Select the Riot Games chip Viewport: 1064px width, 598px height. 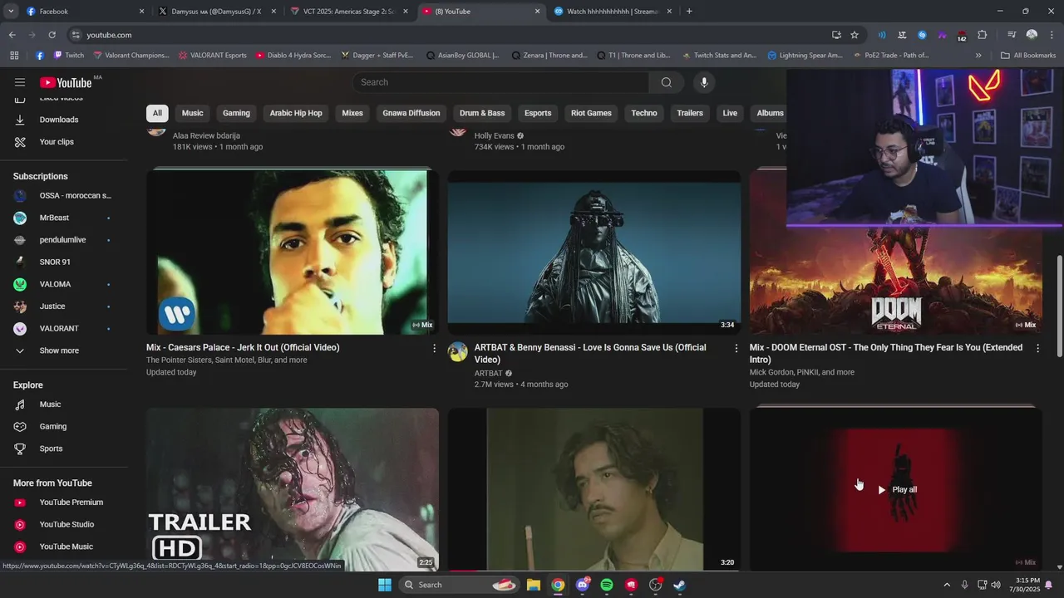(x=591, y=113)
